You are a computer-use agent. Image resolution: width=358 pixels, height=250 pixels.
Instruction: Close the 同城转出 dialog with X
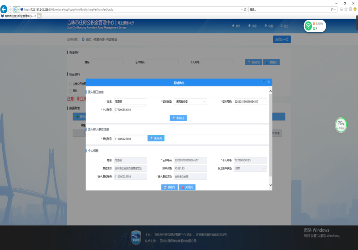click(x=268, y=82)
